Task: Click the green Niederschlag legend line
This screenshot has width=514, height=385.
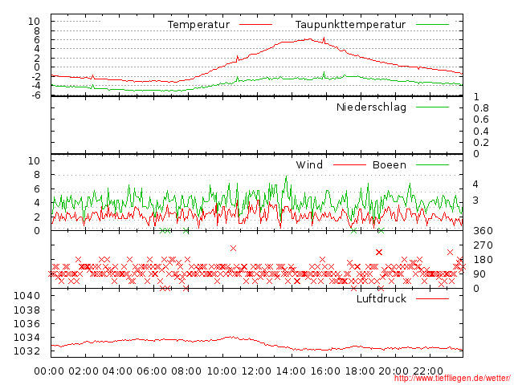Action: [x=432, y=107]
